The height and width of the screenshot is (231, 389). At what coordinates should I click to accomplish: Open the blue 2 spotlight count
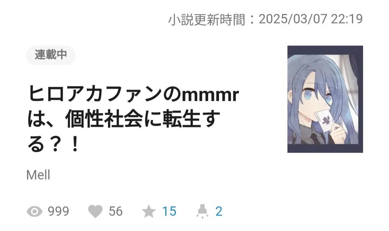pos(219,212)
